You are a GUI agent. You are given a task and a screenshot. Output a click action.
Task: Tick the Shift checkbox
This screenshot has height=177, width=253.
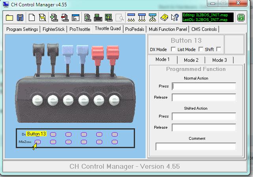click(219, 49)
